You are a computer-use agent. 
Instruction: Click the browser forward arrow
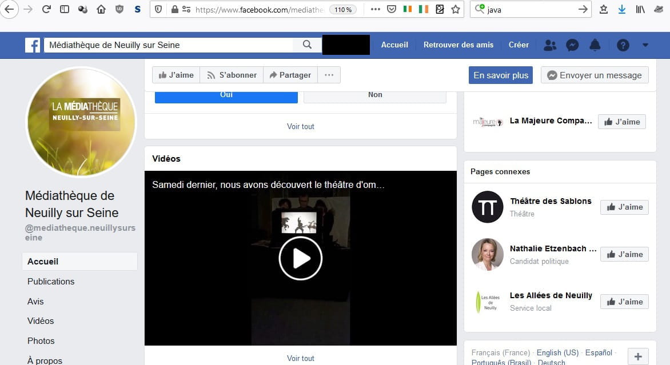28,9
